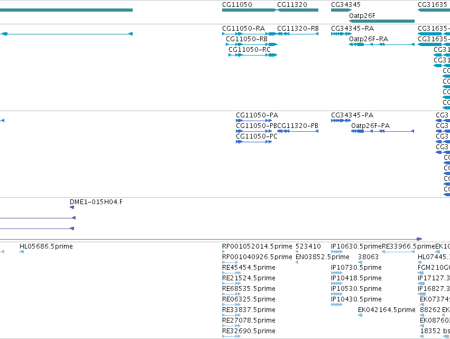Image resolution: width=450 pixels, height=339 pixels.
Task: Highlight EST label IP10530.5prime
Action: [x=356, y=289]
